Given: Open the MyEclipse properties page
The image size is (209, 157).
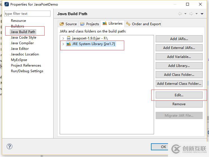Looking at the screenshot, I should [19, 60].
